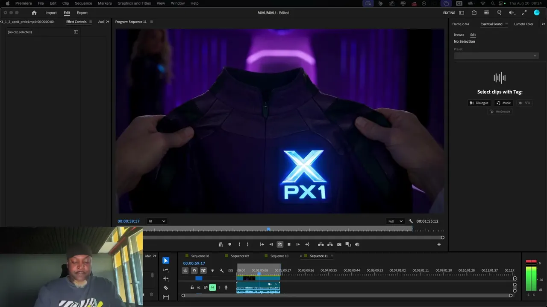Image resolution: width=547 pixels, height=307 pixels.
Task: Go to Out point in Program monitor
Action: [x=307, y=244]
